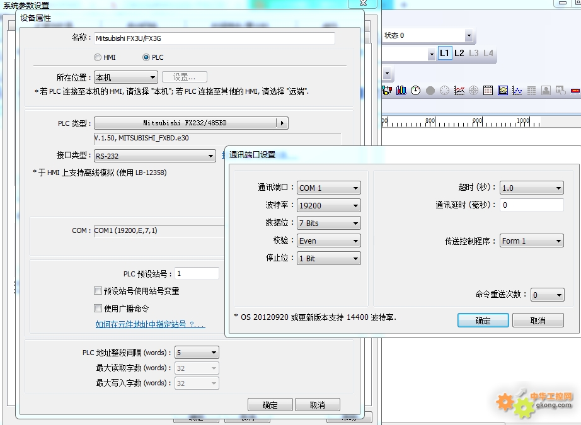581x425 pixels.
Task: Open the 数据位 7 Bits dropdown
Action: (329, 224)
